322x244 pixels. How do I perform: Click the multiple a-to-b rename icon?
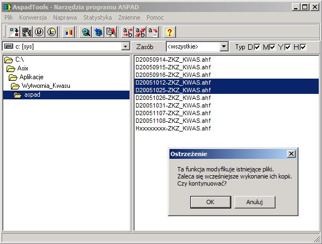(x=140, y=32)
